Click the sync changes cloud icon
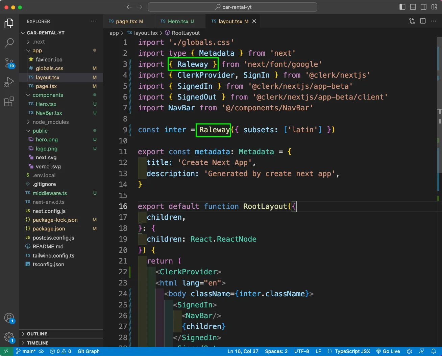The image size is (442, 356). 41,351
